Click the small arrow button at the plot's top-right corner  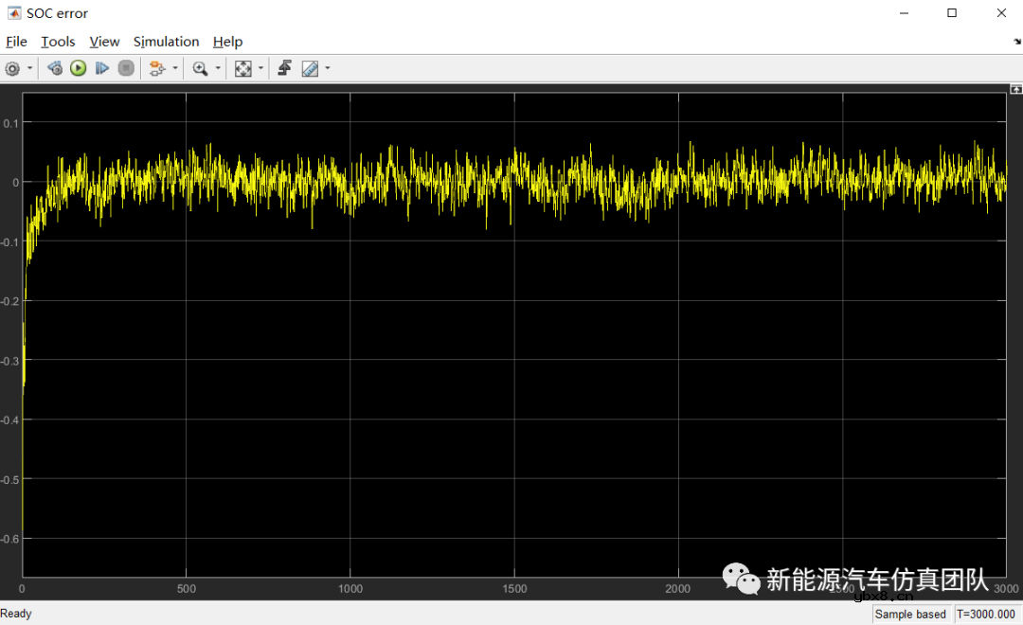tap(1015, 89)
